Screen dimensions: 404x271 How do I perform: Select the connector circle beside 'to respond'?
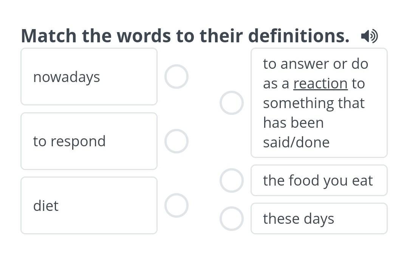pos(176,141)
